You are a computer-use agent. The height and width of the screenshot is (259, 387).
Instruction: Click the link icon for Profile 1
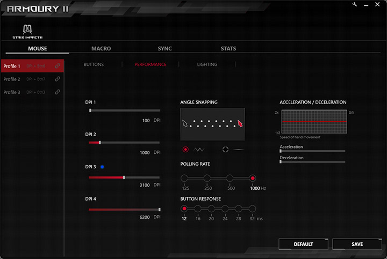58,66
